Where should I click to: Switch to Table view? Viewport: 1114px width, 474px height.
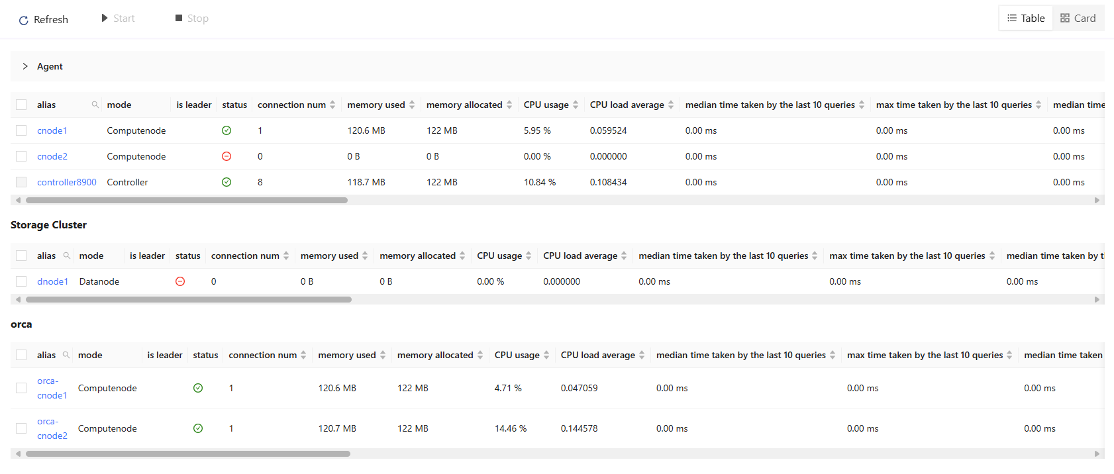(1026, 19)
